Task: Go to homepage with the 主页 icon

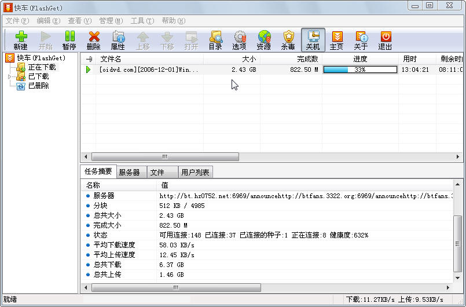Action: pos(337,41)
